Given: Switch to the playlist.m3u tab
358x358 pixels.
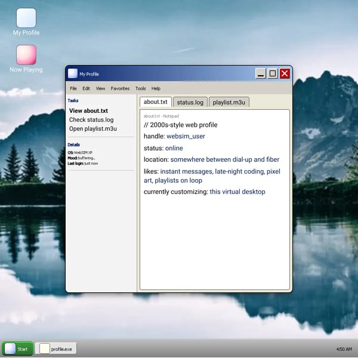Looking at the screenshot, I should tap(229, 102).
